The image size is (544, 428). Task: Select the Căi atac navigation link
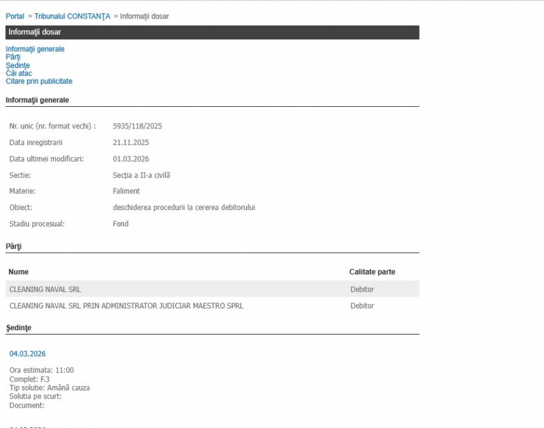[18, 73]
